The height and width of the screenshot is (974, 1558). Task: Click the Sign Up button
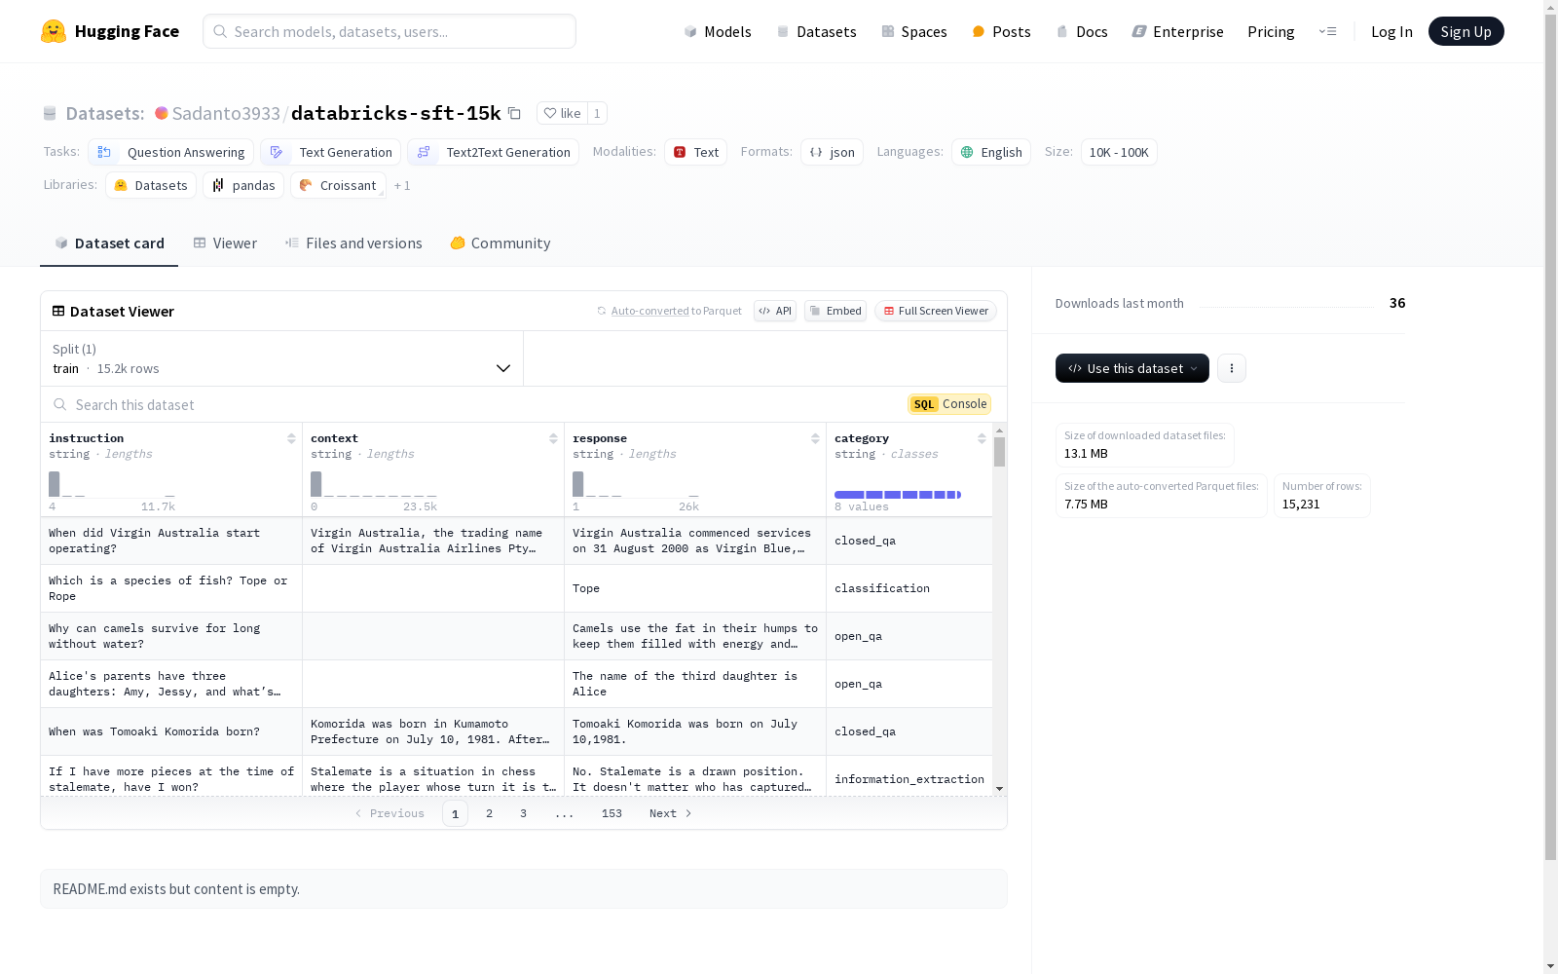1466,31
